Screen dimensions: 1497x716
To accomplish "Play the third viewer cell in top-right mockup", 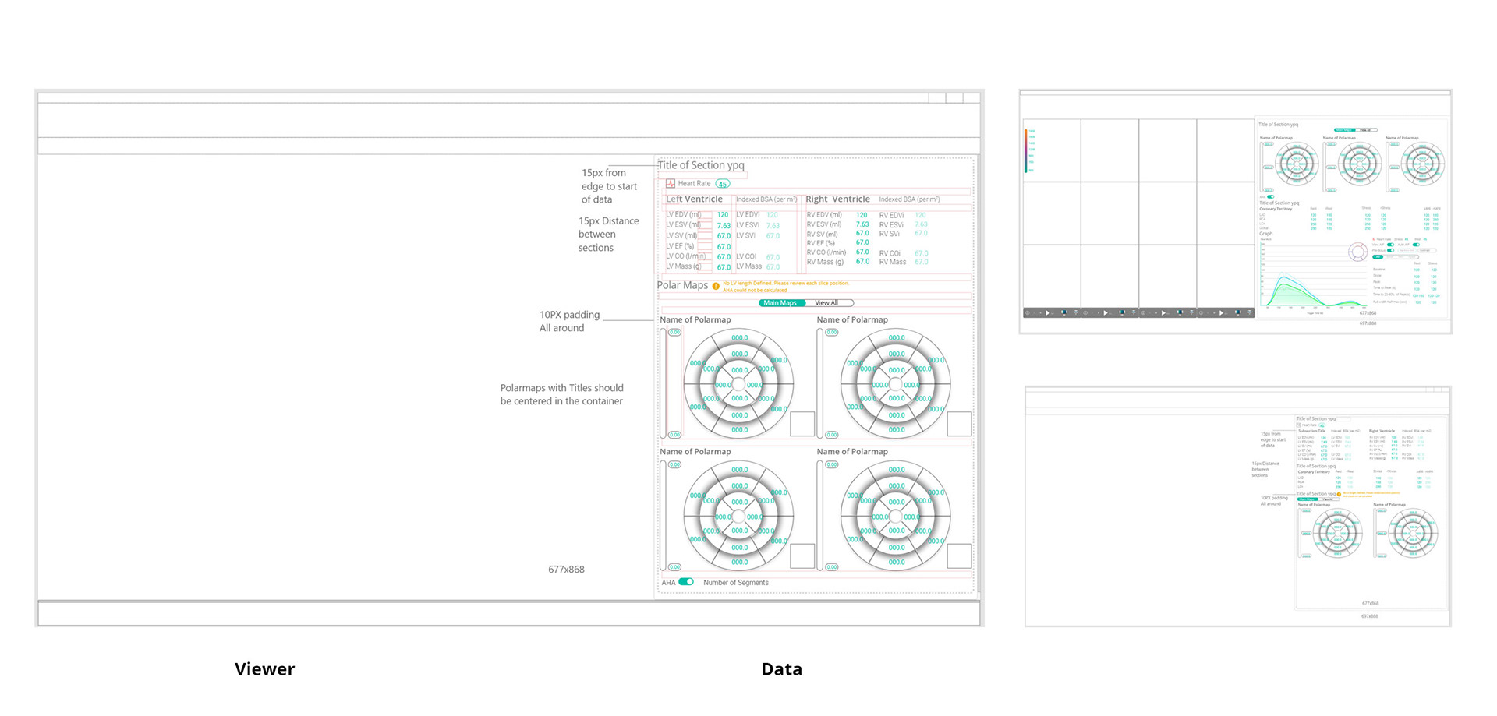I will click(1163, 312).
